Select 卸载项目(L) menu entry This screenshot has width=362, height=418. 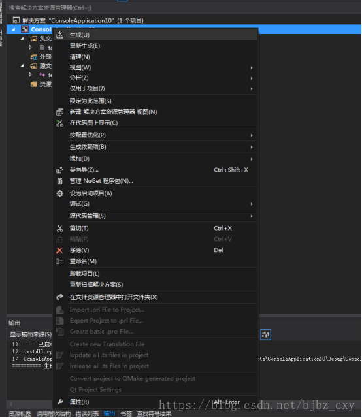[x=155, y=274]
